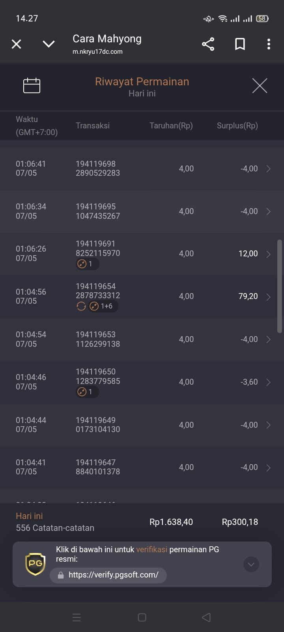Bookmark this page with bookmark icon
This screenshot has height=632, width=284.
[x=240, y=44]
